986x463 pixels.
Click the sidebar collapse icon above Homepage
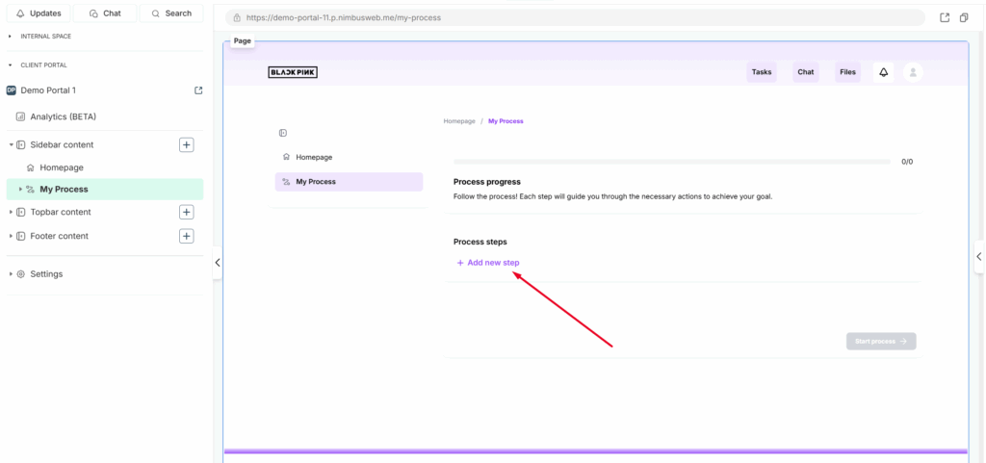tap(283, 133)
